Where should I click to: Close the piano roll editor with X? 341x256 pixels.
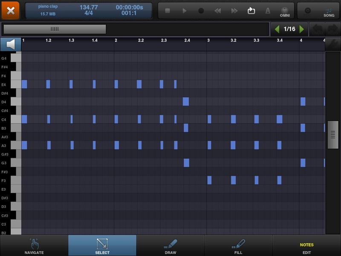(x=10, y=10)
